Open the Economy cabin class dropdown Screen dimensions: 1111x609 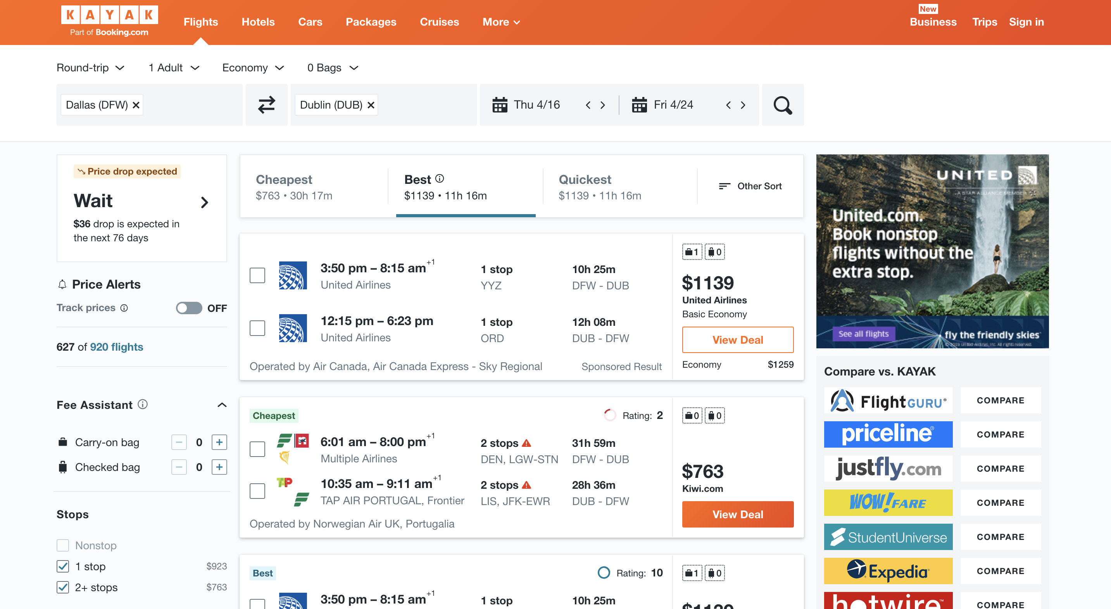pyautogui.click(x=253, y=68)
